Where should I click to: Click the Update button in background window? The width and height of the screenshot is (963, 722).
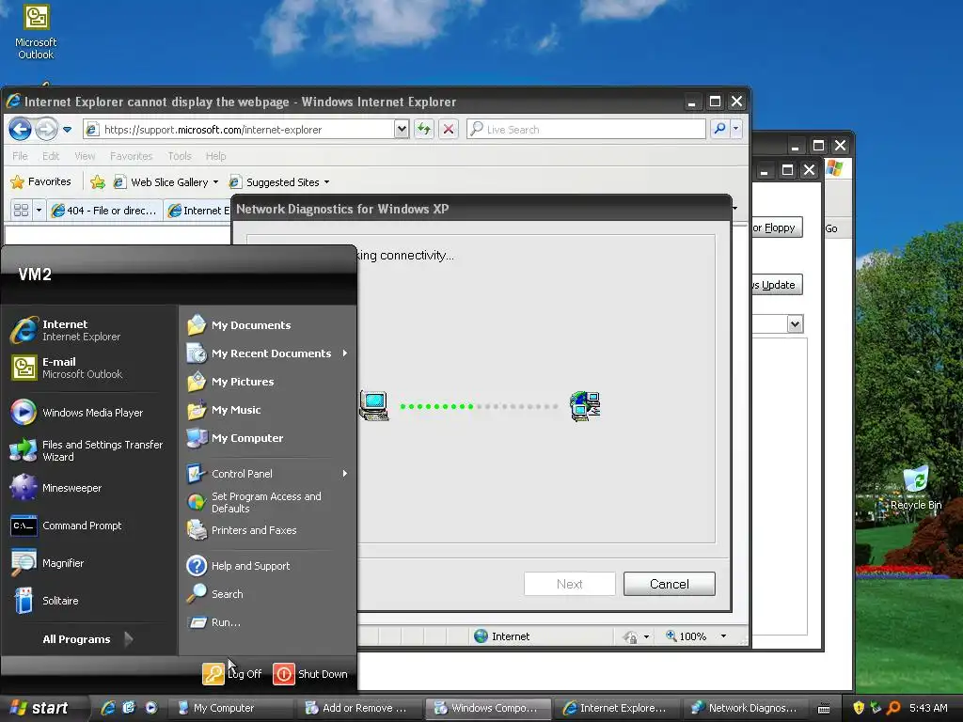tap(776, 284)
